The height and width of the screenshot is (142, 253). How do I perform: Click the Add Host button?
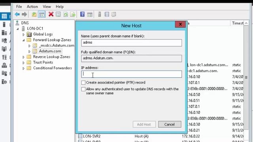pos(144,124)
